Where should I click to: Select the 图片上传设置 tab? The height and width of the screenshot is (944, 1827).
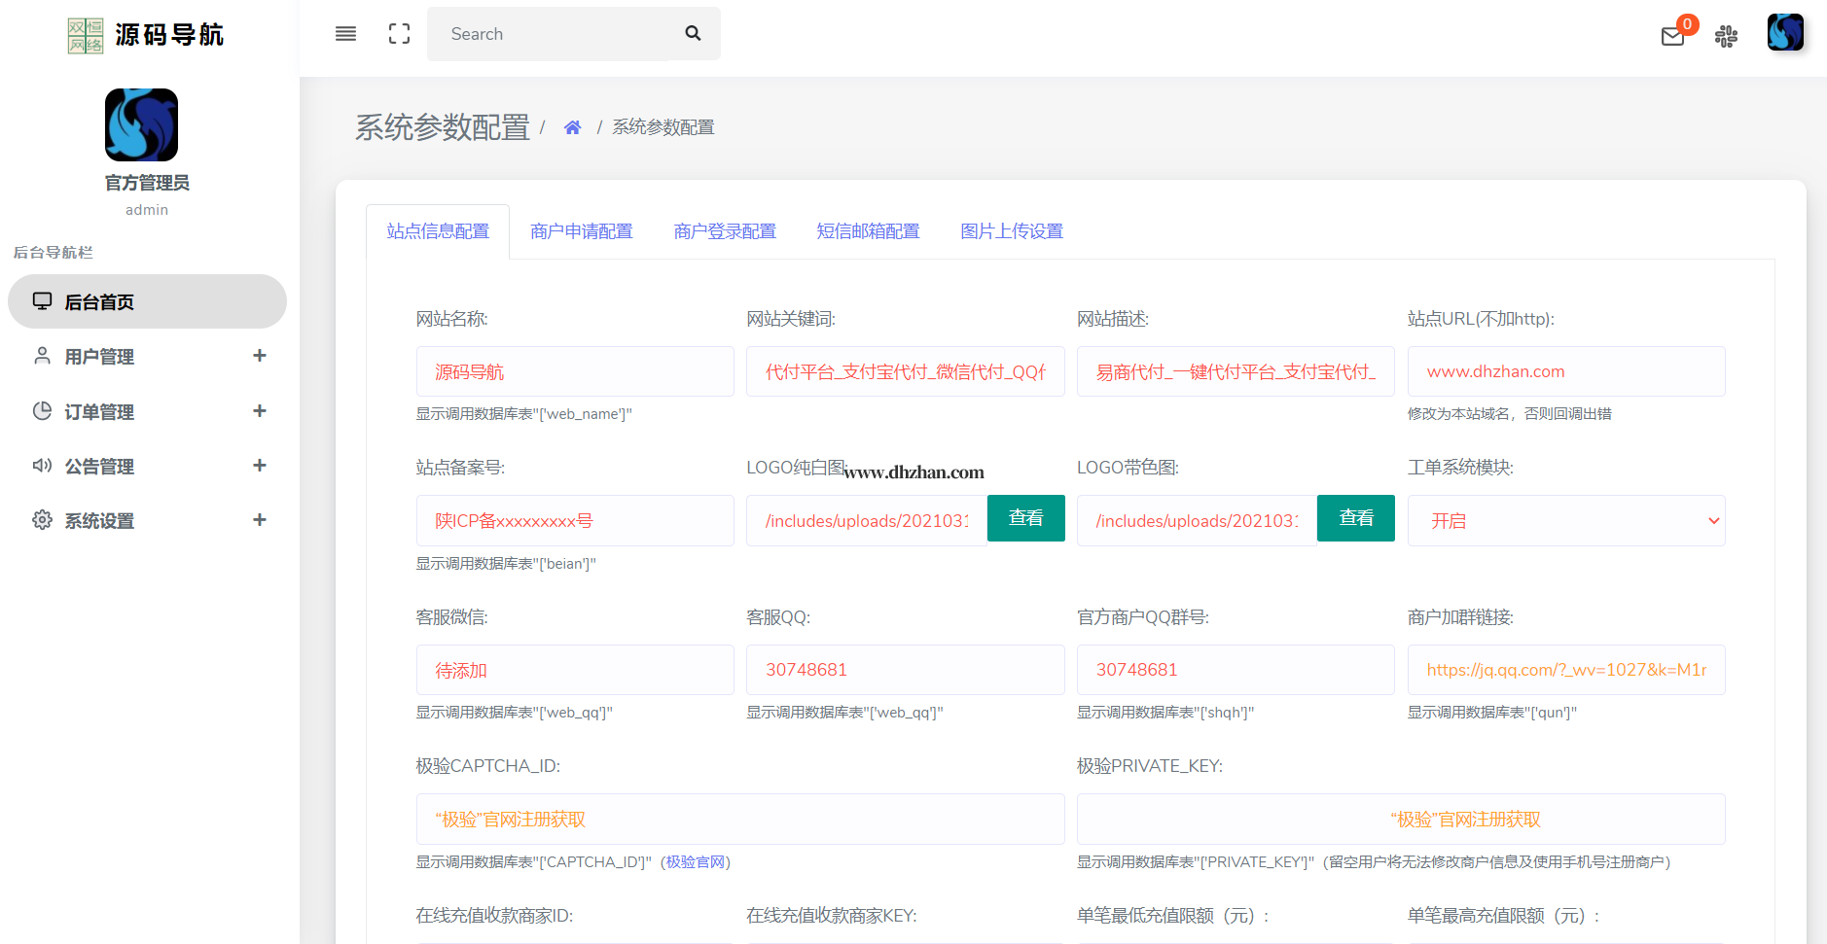tap(1011, 231)
